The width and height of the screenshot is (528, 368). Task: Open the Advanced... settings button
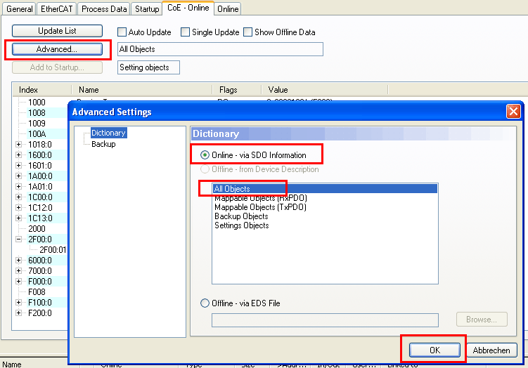coord(57,49)
